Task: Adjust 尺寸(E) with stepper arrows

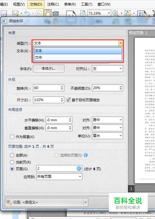Action: pyautogui.click(x=62, y=100)
